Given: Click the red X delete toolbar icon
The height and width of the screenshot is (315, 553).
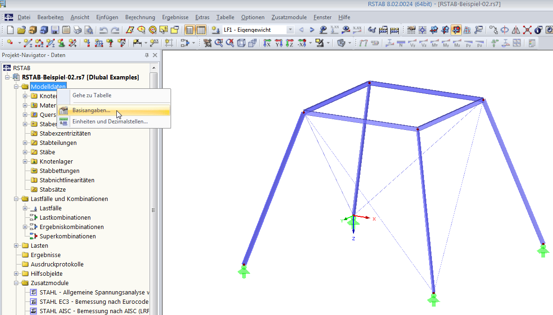Looking at the screenshot, I should pos(527,30).
